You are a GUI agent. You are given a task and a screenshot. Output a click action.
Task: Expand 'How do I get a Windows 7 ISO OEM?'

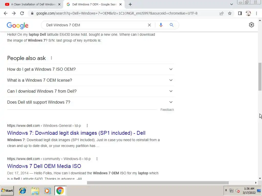(x=91, y=69)
